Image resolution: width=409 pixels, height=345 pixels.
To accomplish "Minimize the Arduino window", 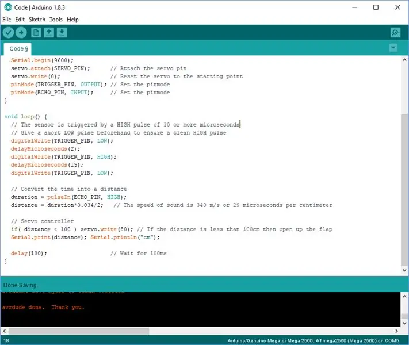I will [x=354, y=7].
